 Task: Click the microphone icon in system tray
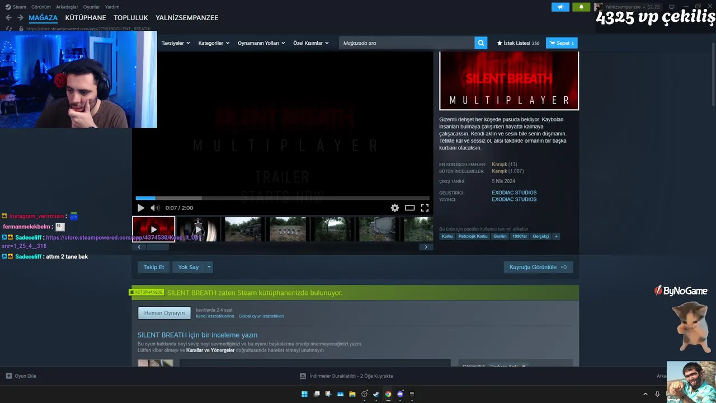pyautogui.click(x=657, y=394)
